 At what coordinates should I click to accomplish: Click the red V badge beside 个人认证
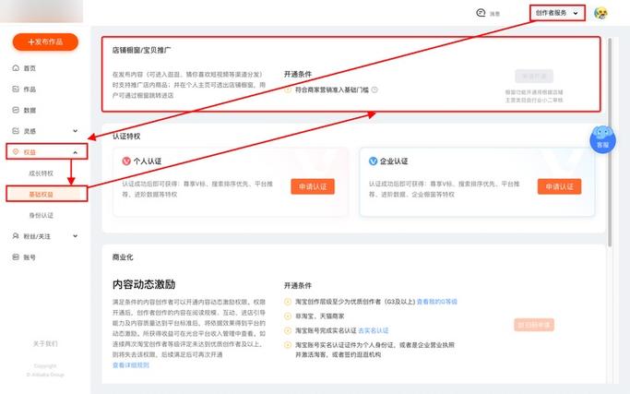point(126,161)
